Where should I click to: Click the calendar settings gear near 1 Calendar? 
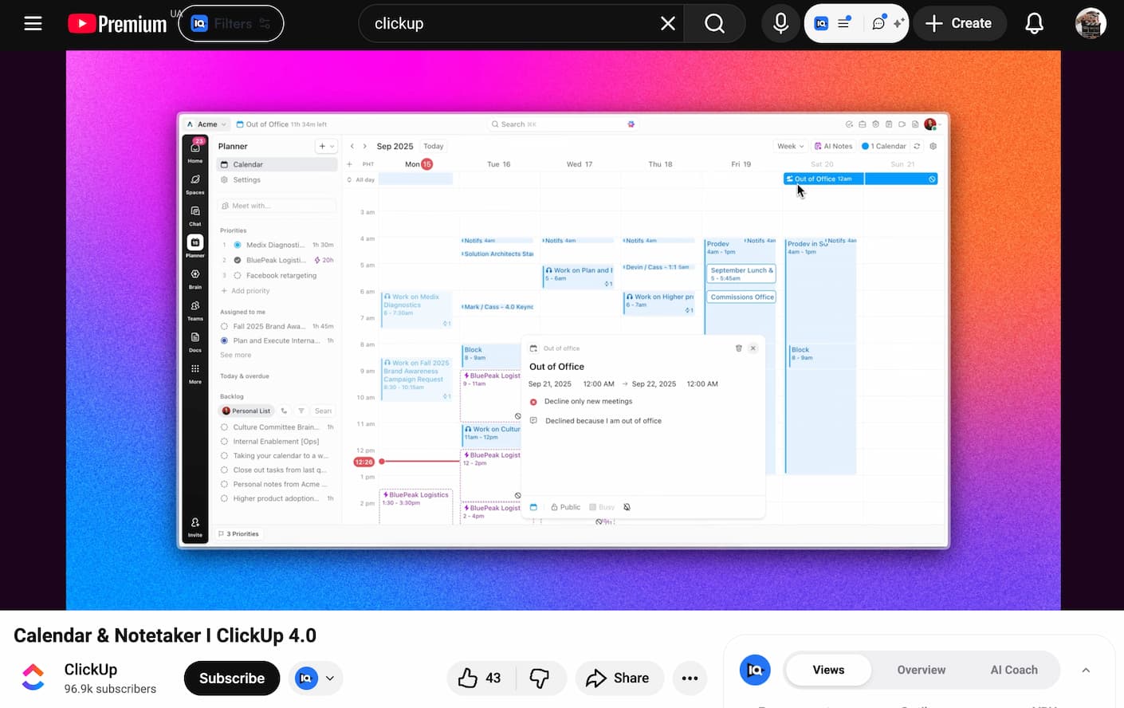[933, 146]
